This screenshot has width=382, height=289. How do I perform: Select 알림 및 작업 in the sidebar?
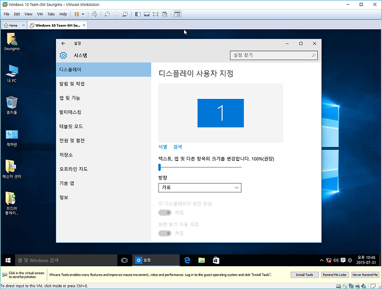coord(103,84)
